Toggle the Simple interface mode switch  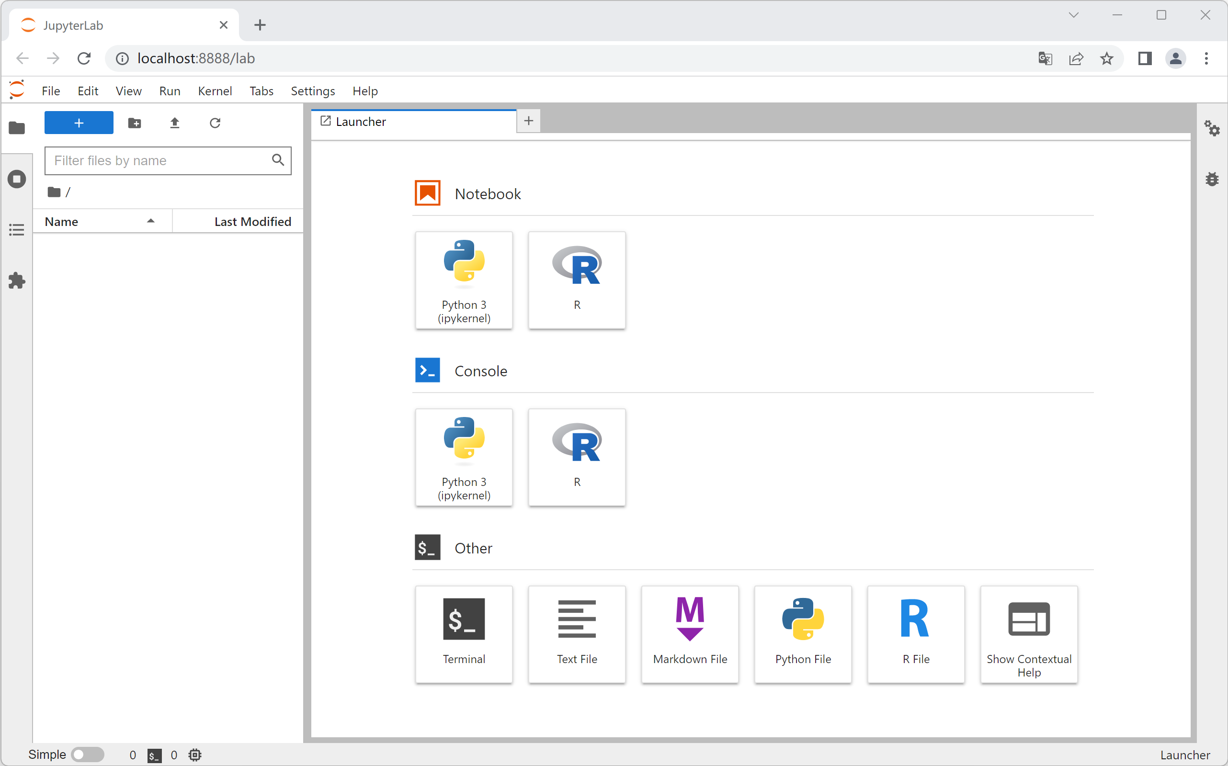[87, 755]
